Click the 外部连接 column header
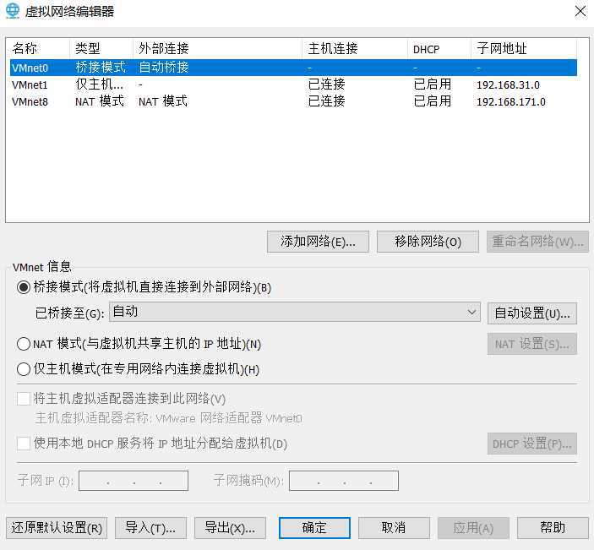This screenshot has width=594, height=550. (217, 48)
